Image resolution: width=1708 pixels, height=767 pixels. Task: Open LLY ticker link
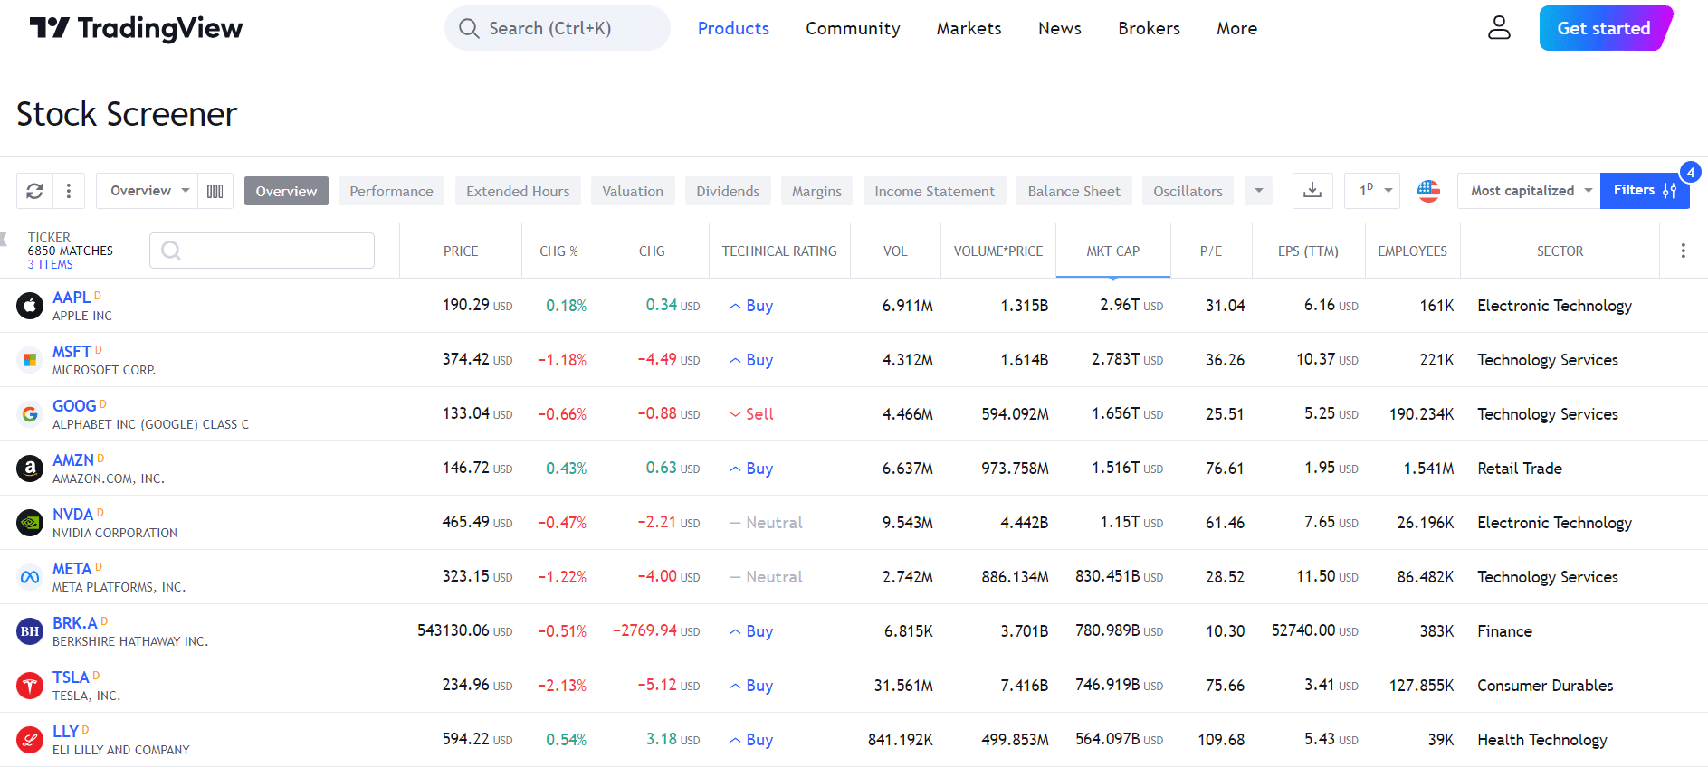coord(65,732)
